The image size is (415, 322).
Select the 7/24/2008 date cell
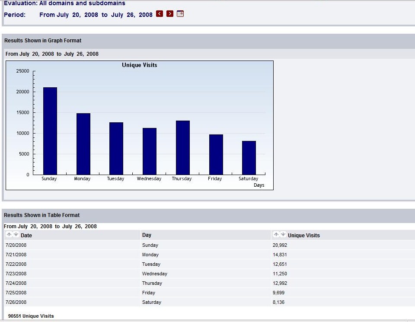click(x=16, y=283)
